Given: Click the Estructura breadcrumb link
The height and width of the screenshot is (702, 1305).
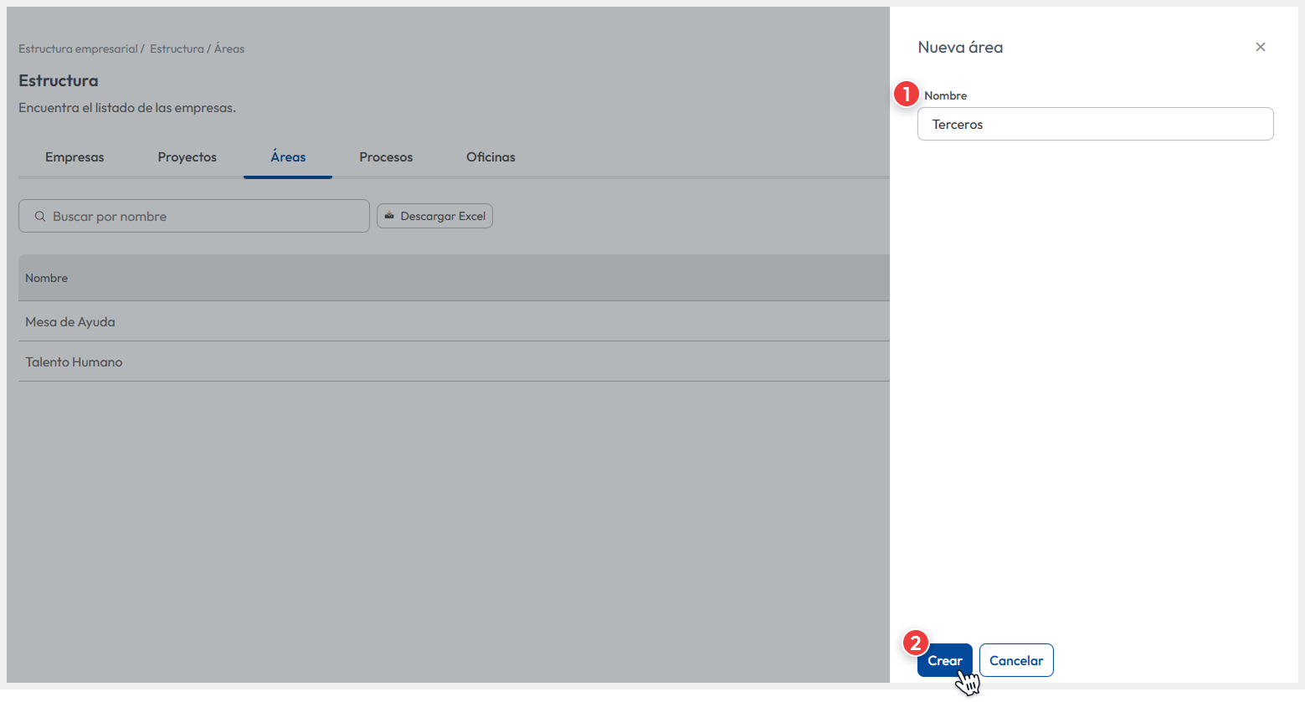Looking at the screenshot, I should coord(177,49).
